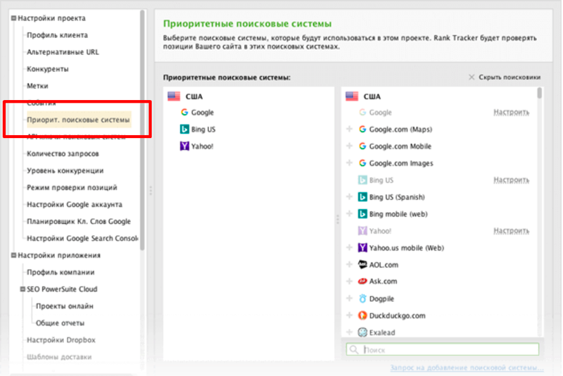Open Метки settings
The height and width of the screenshot is (376, 563).
point(37,86)
